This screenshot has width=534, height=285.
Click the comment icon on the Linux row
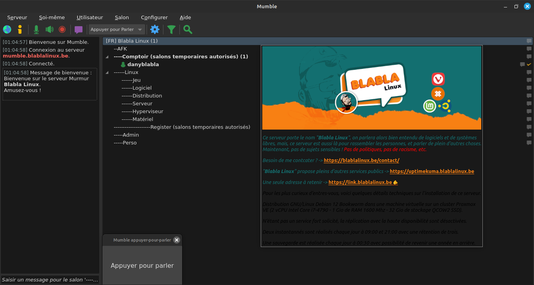529,72
